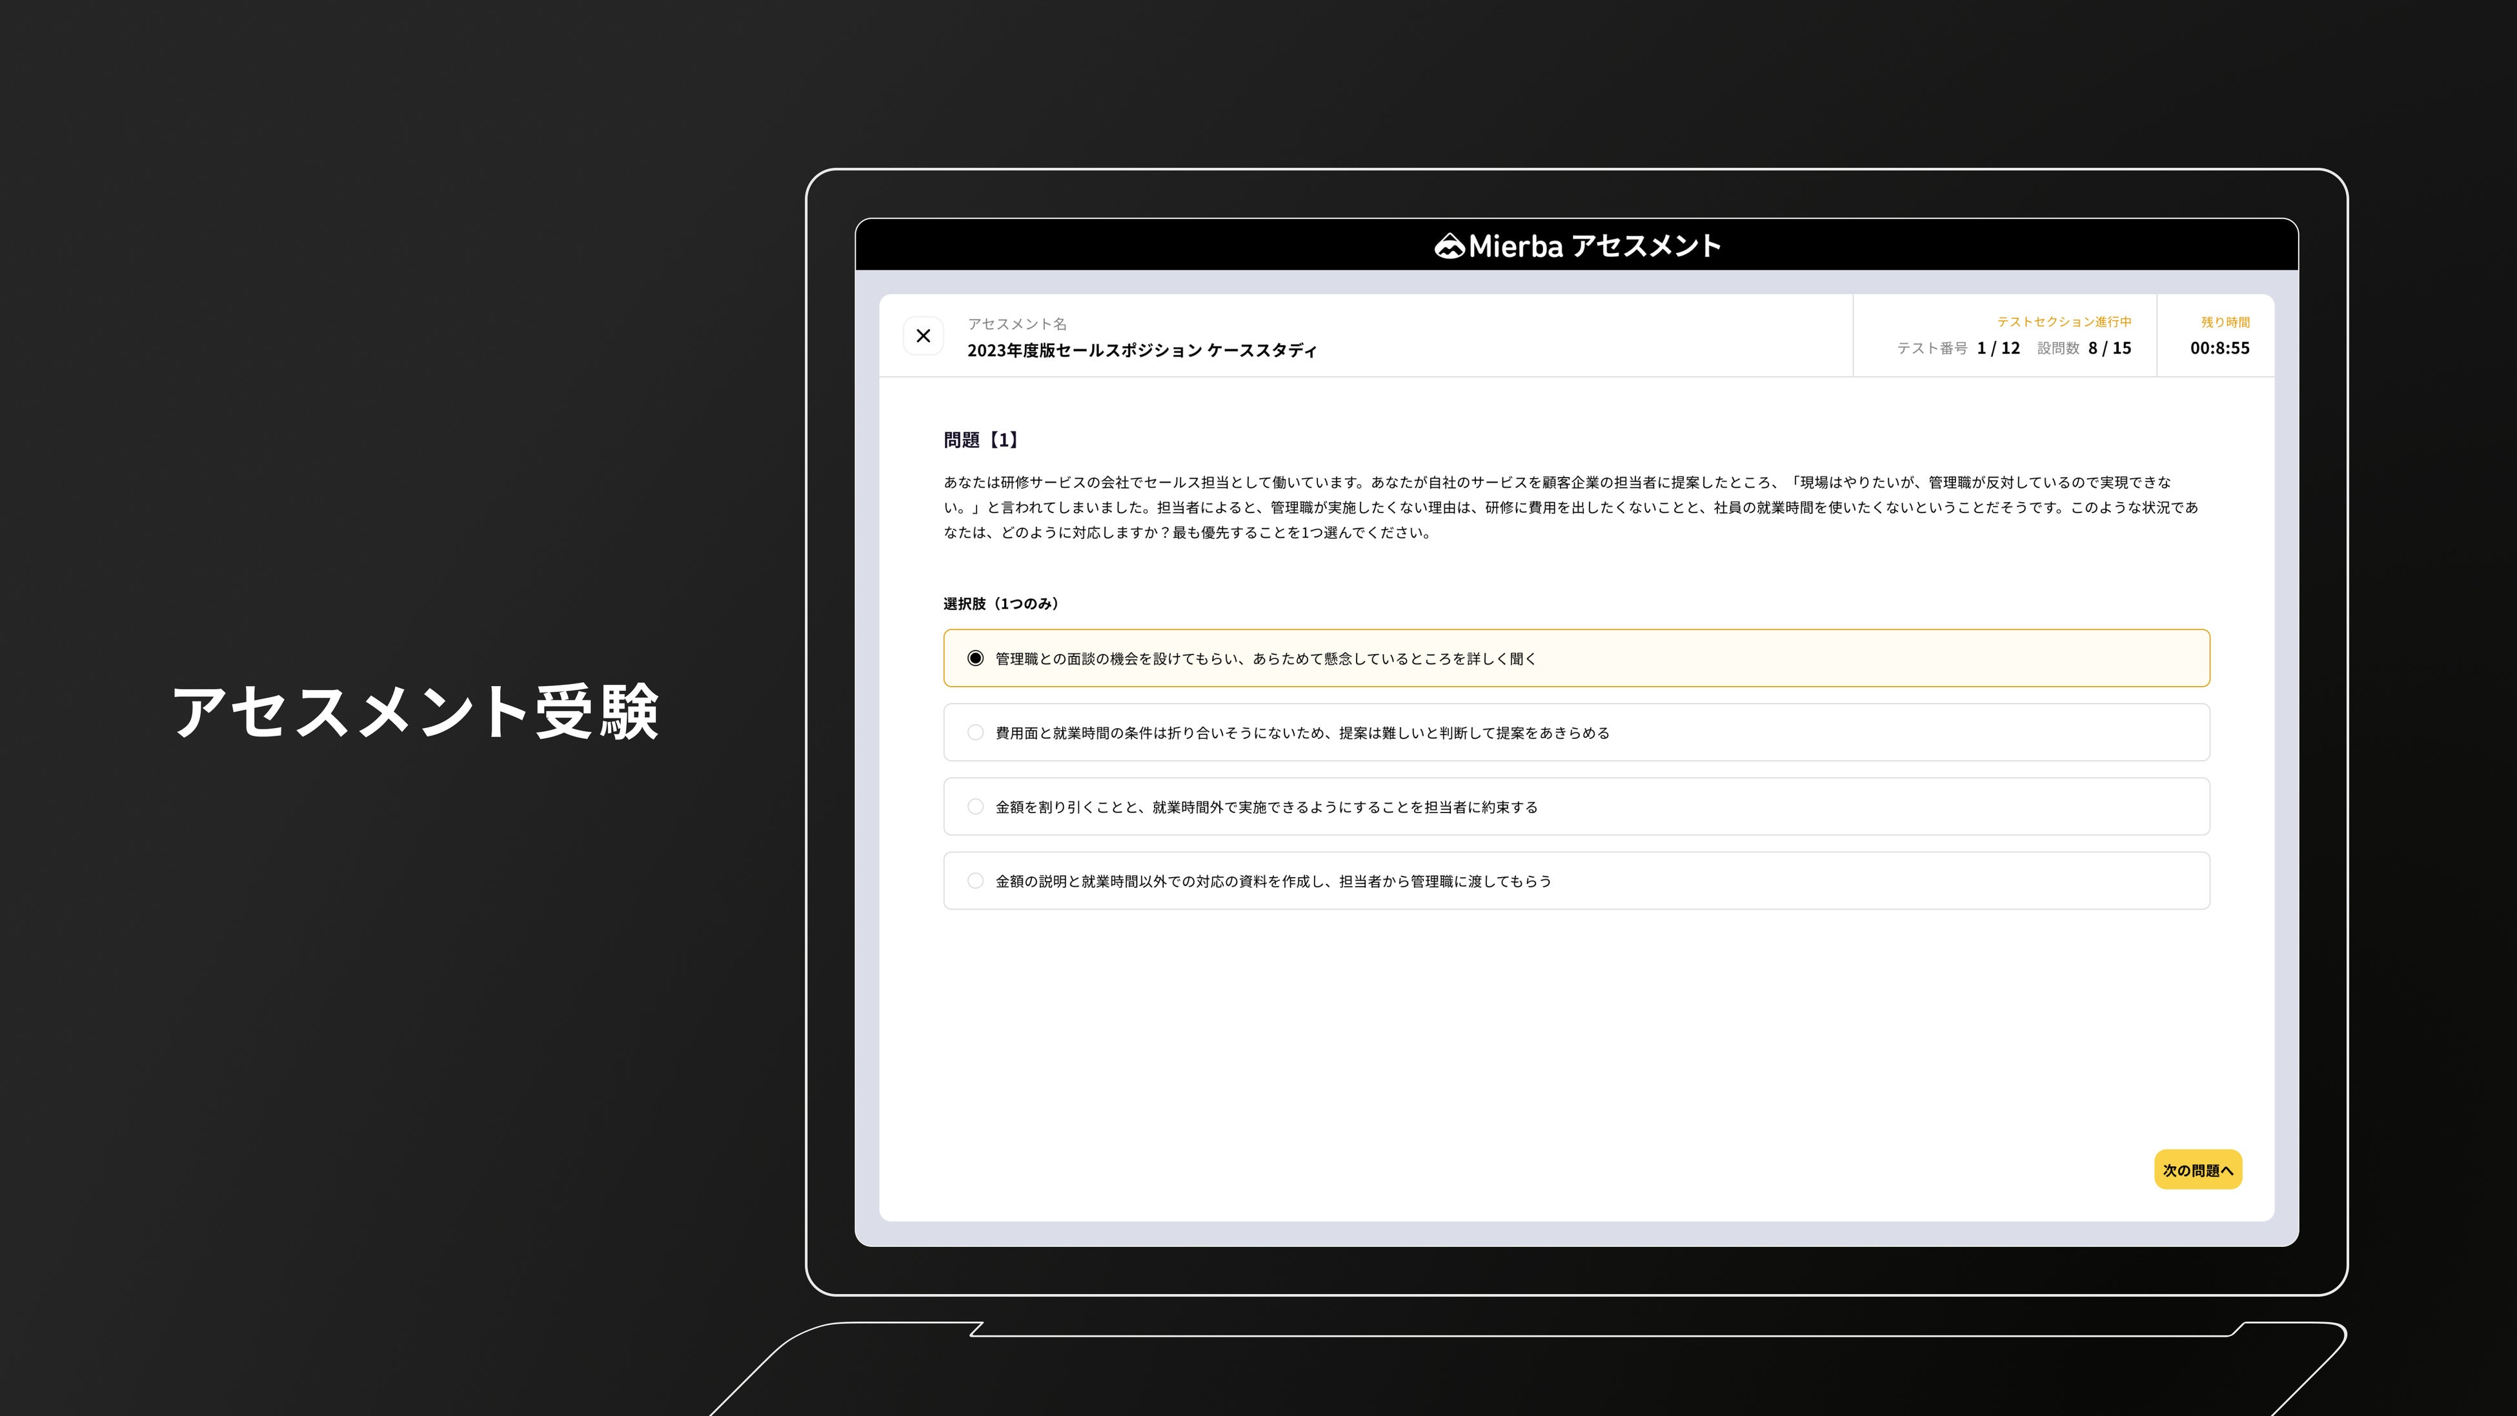Click the テストセクション進行中 status label

(x=2064, y=321)
